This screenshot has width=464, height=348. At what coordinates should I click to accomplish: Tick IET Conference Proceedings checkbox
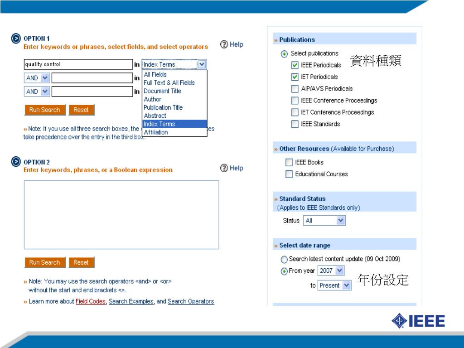point(295,112)
